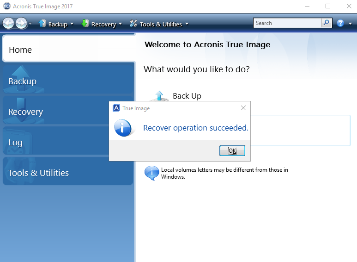The height and width of the screenshot is (262, 357).
Task: Open the blue Help icon
Action: click(x=340, y=23)
